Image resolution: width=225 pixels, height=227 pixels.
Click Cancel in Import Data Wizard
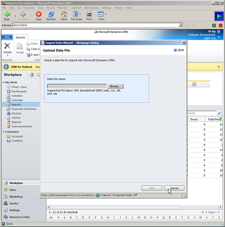[x=174, y=188]
